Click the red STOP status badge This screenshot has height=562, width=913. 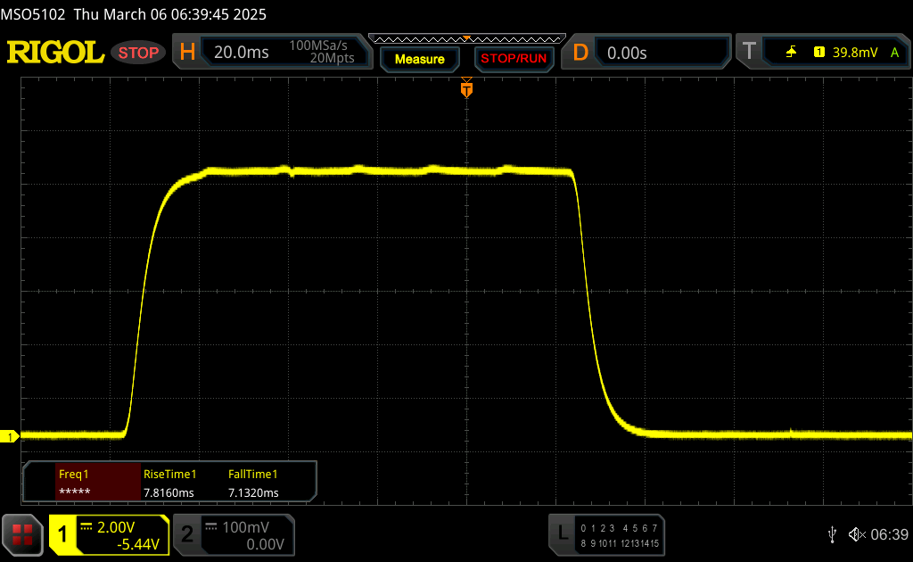point(139,53)
